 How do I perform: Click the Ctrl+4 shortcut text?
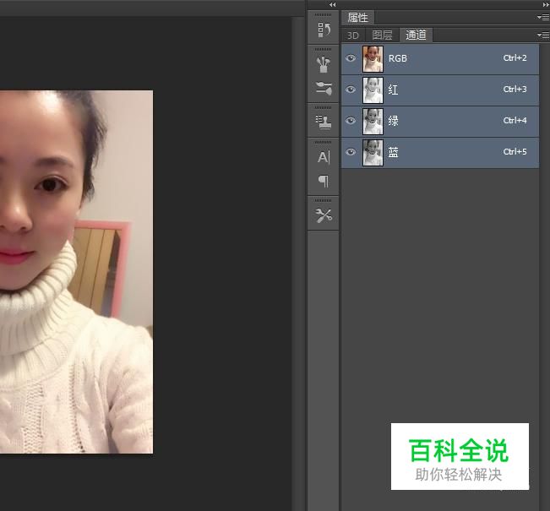coord(515,120)
